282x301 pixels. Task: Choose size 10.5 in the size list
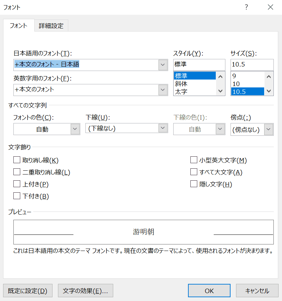(x=248, y=92)
